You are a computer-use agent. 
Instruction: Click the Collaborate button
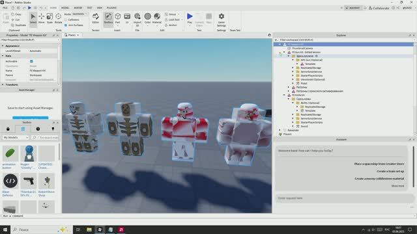pyautogui.click(x=379, y=8)
